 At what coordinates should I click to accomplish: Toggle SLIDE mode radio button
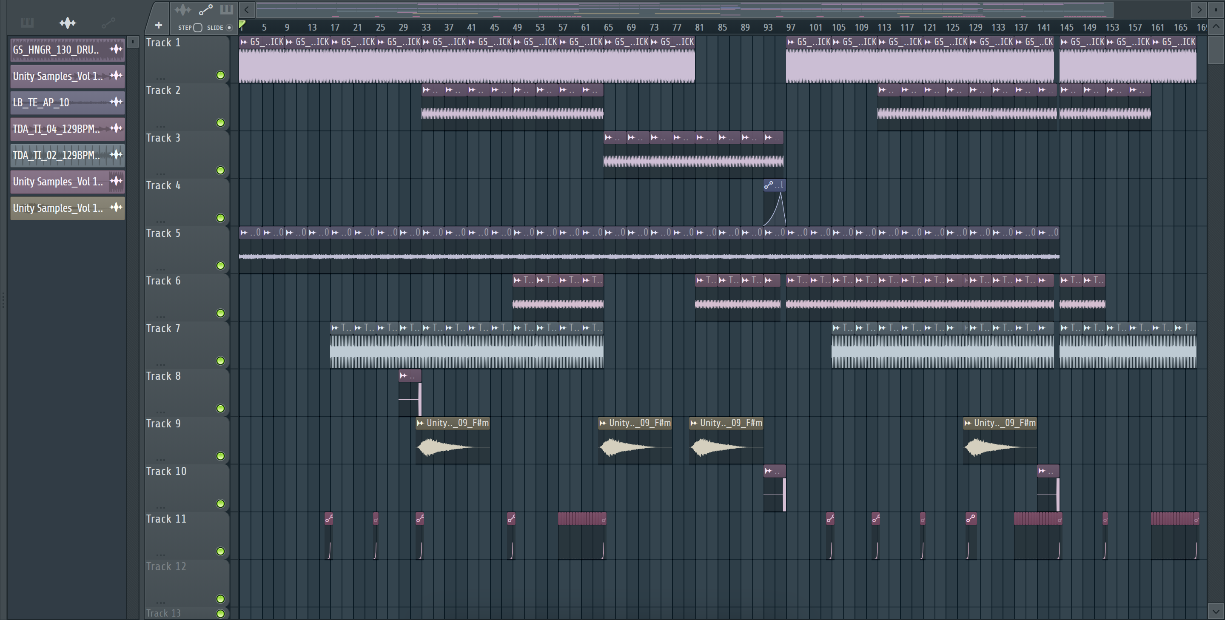(x=229, y=28)
